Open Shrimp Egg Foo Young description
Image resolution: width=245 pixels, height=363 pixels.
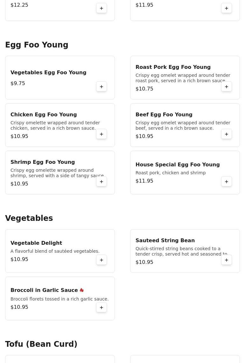57,173
